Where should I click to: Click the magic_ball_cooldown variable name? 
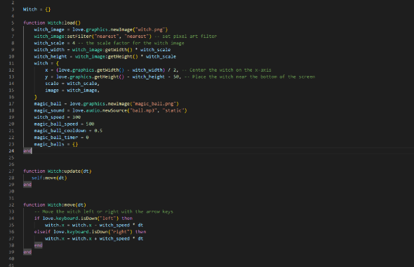[60, 131]
